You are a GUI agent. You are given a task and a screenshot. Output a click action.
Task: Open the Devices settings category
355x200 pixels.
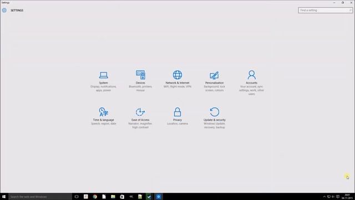pyautogui.click(x=140, y=81)
